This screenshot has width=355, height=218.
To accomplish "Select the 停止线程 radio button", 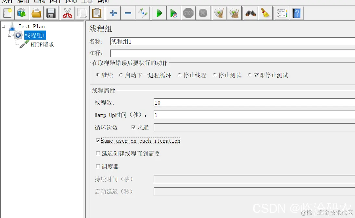I will (179, 75).
